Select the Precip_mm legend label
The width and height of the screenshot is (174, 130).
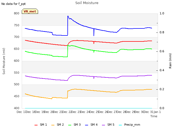click(x=132, y=125)
